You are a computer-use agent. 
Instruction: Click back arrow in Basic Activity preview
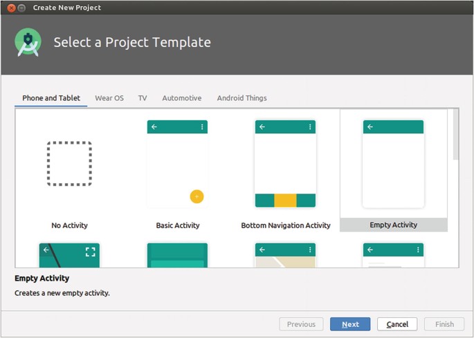click(x=154, y=127)
